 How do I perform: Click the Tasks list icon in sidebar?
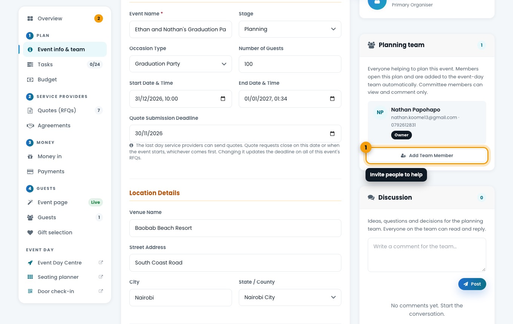[x=30, y=64]
